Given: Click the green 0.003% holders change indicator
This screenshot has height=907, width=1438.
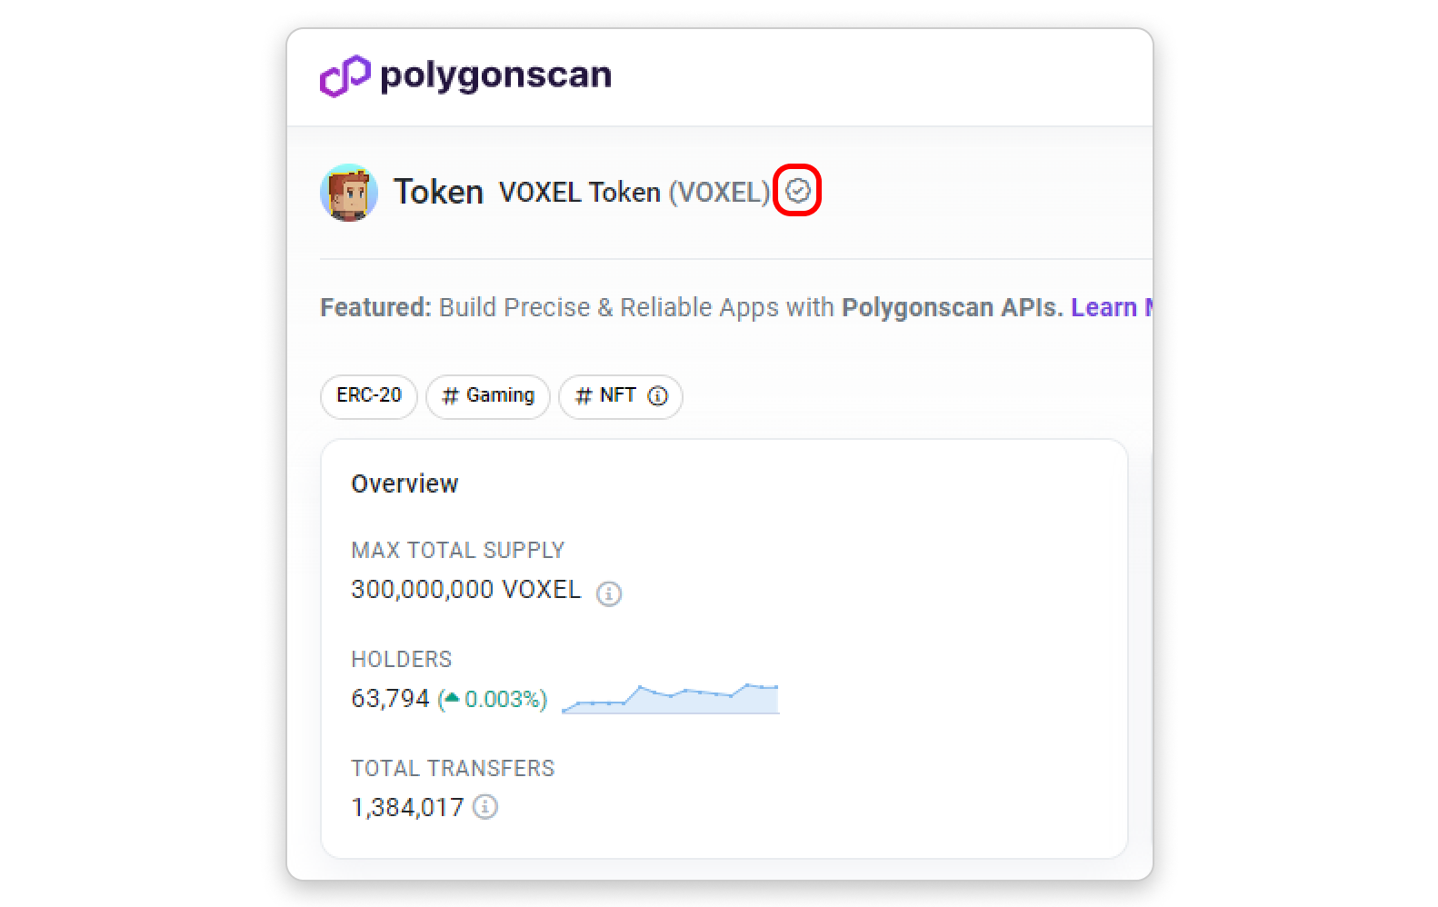Looking at the screenshot, I should coord(504,699).
